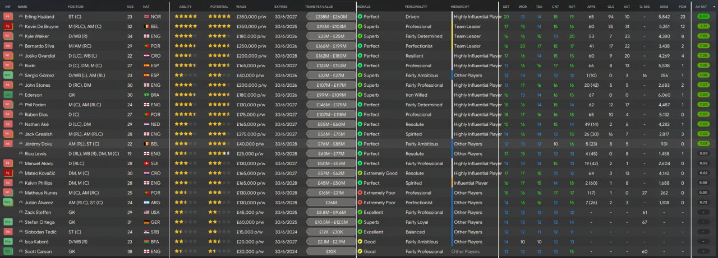Screen dimensions: 718x258
Task: Click Ederson's green Unh status icon
Action: tap(8, 95)
